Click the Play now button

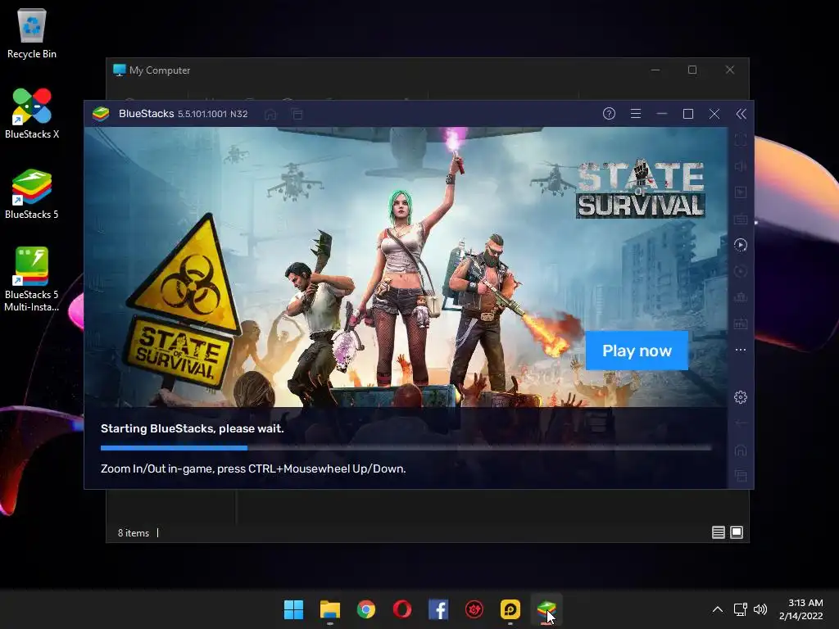tap(637, 351)
